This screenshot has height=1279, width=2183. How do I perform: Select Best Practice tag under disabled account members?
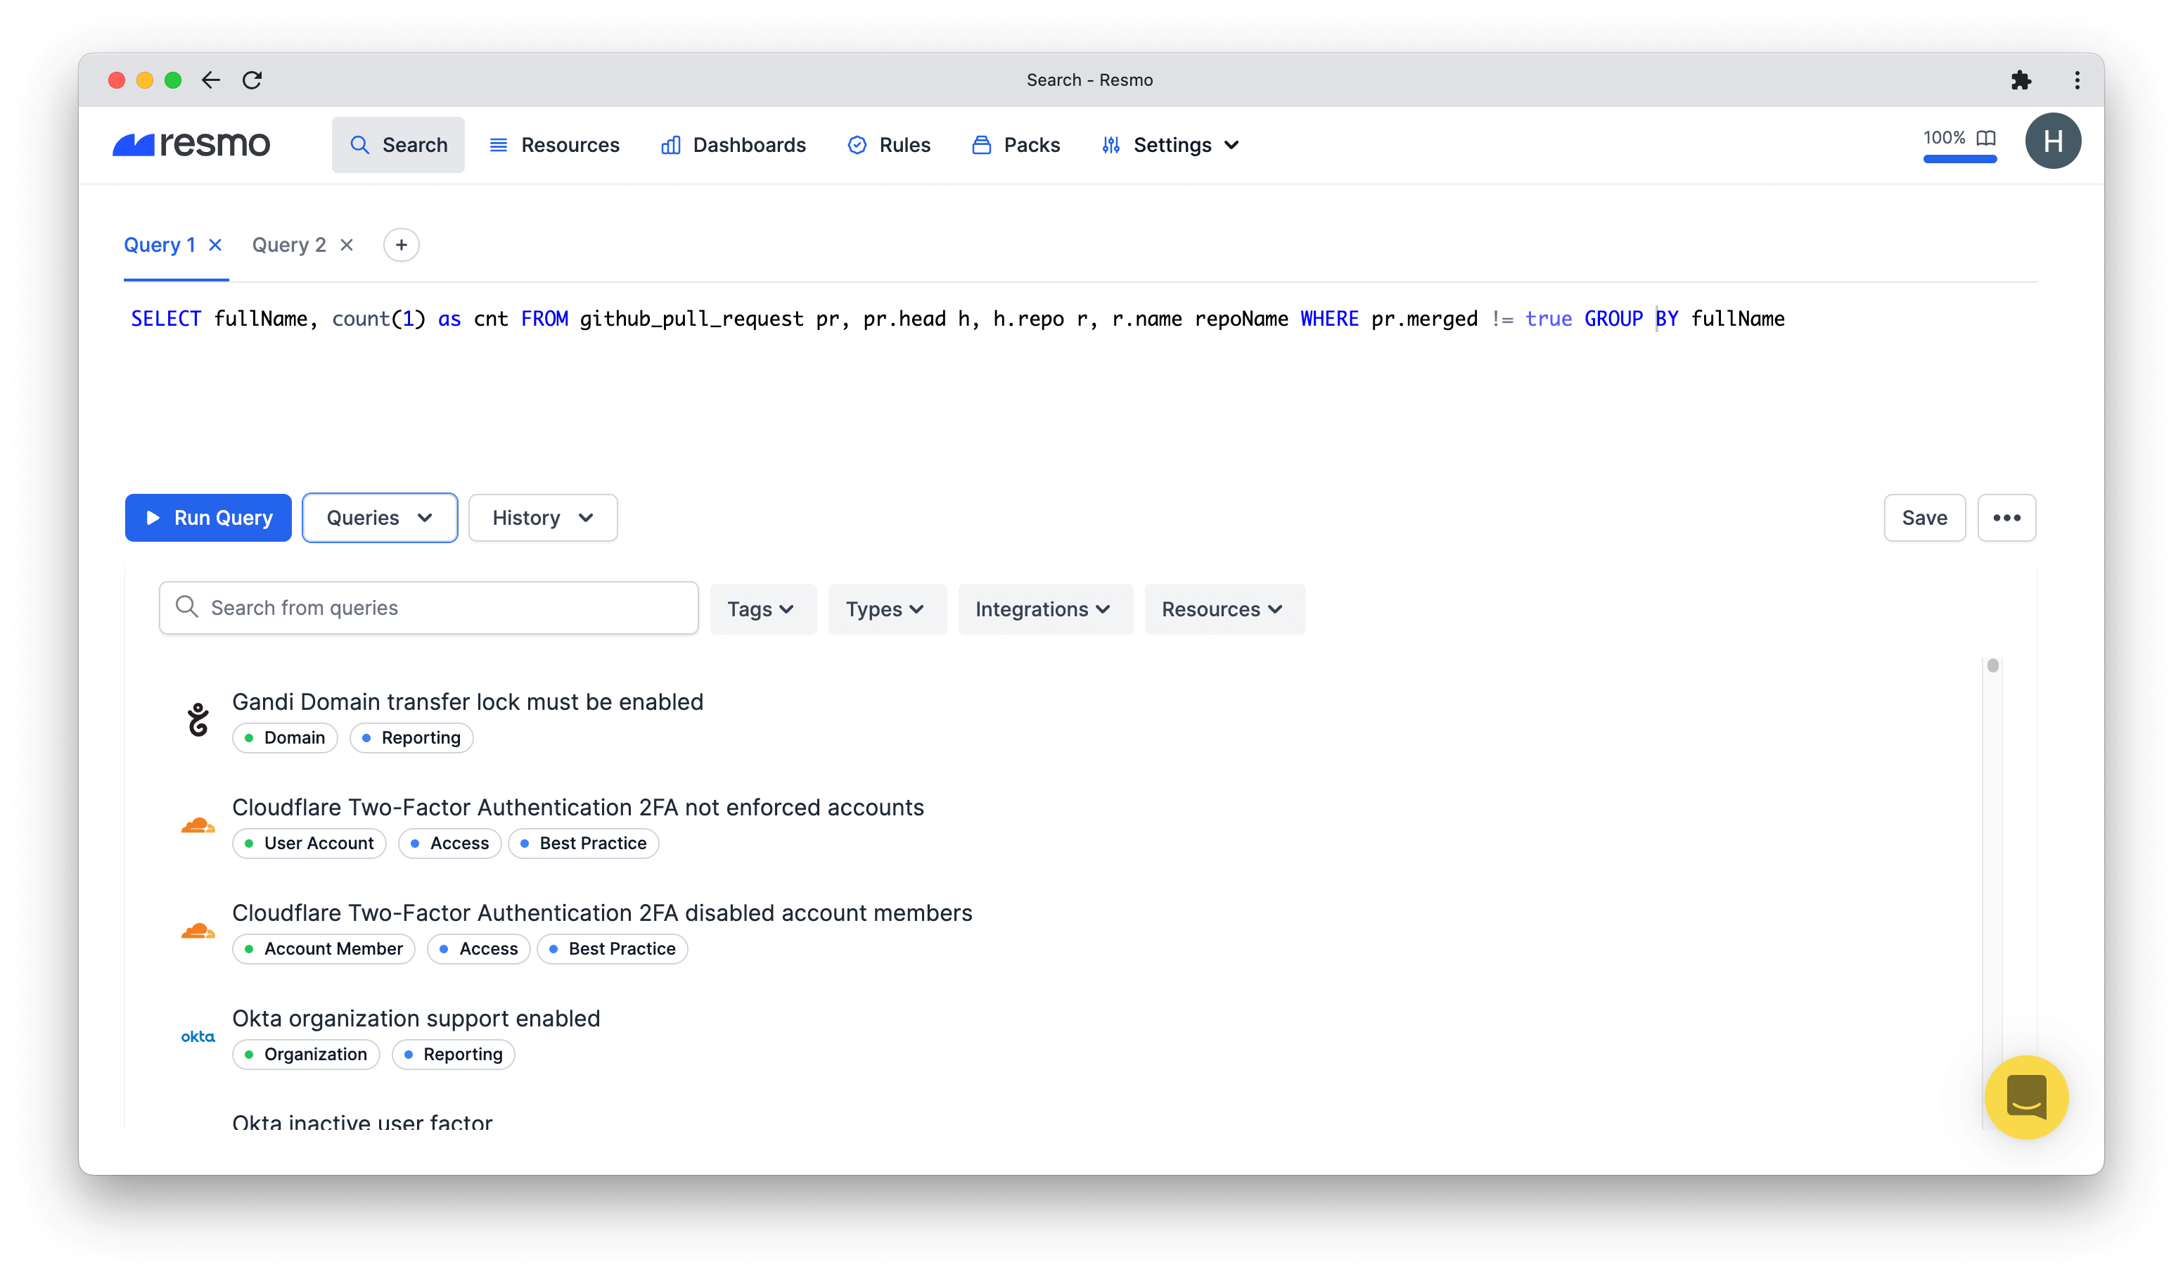[613, 950]
